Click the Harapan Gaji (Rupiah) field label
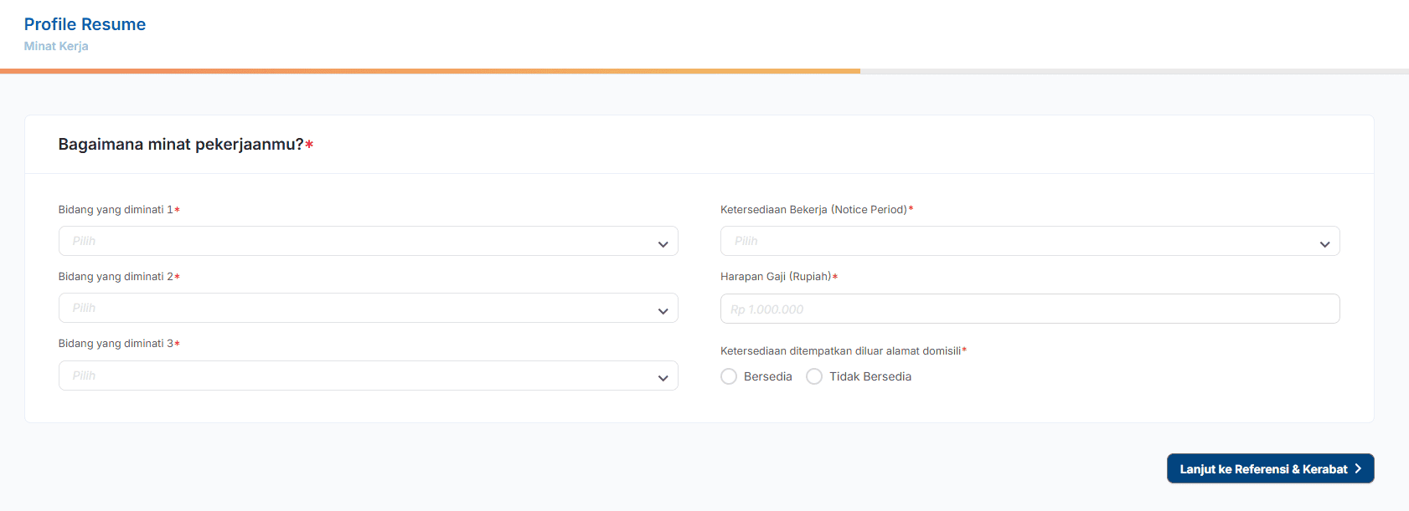1409x511 pixels. click(776, 277)
